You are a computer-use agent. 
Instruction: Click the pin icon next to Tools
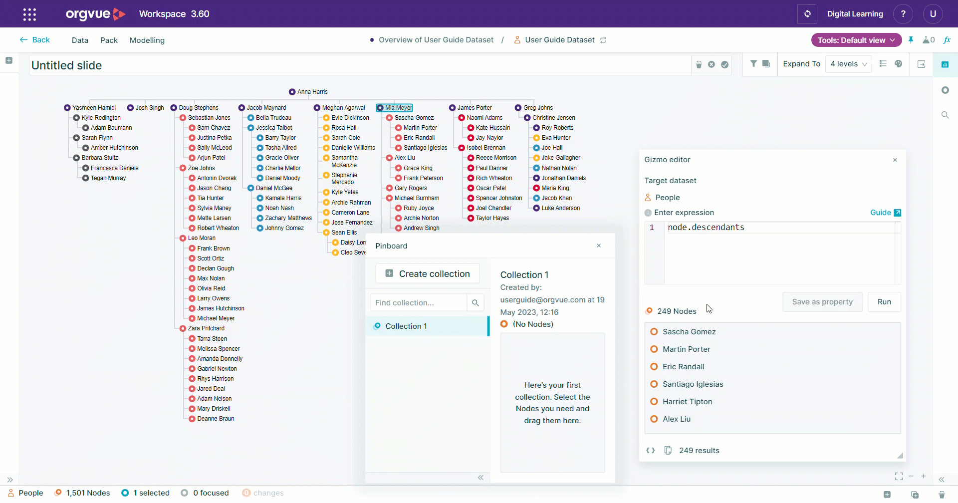pos(911,40)
